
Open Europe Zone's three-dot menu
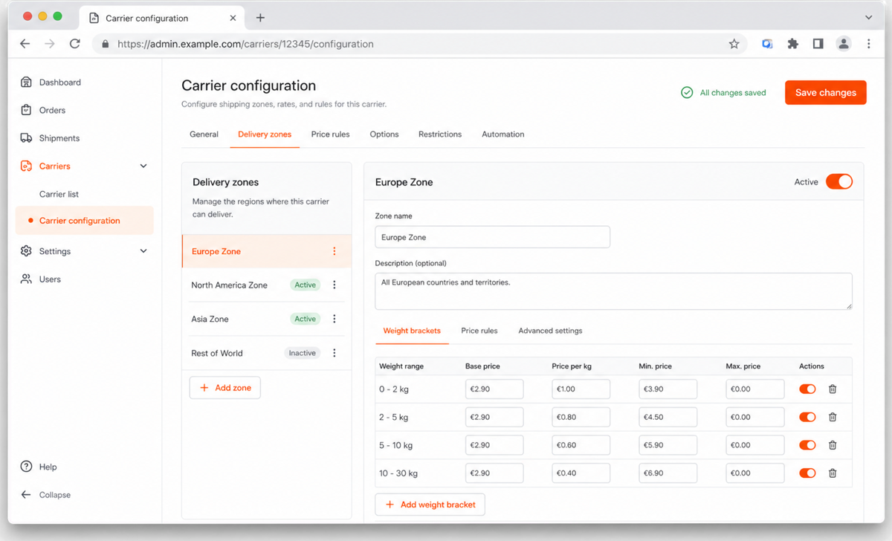coord(334,251)
